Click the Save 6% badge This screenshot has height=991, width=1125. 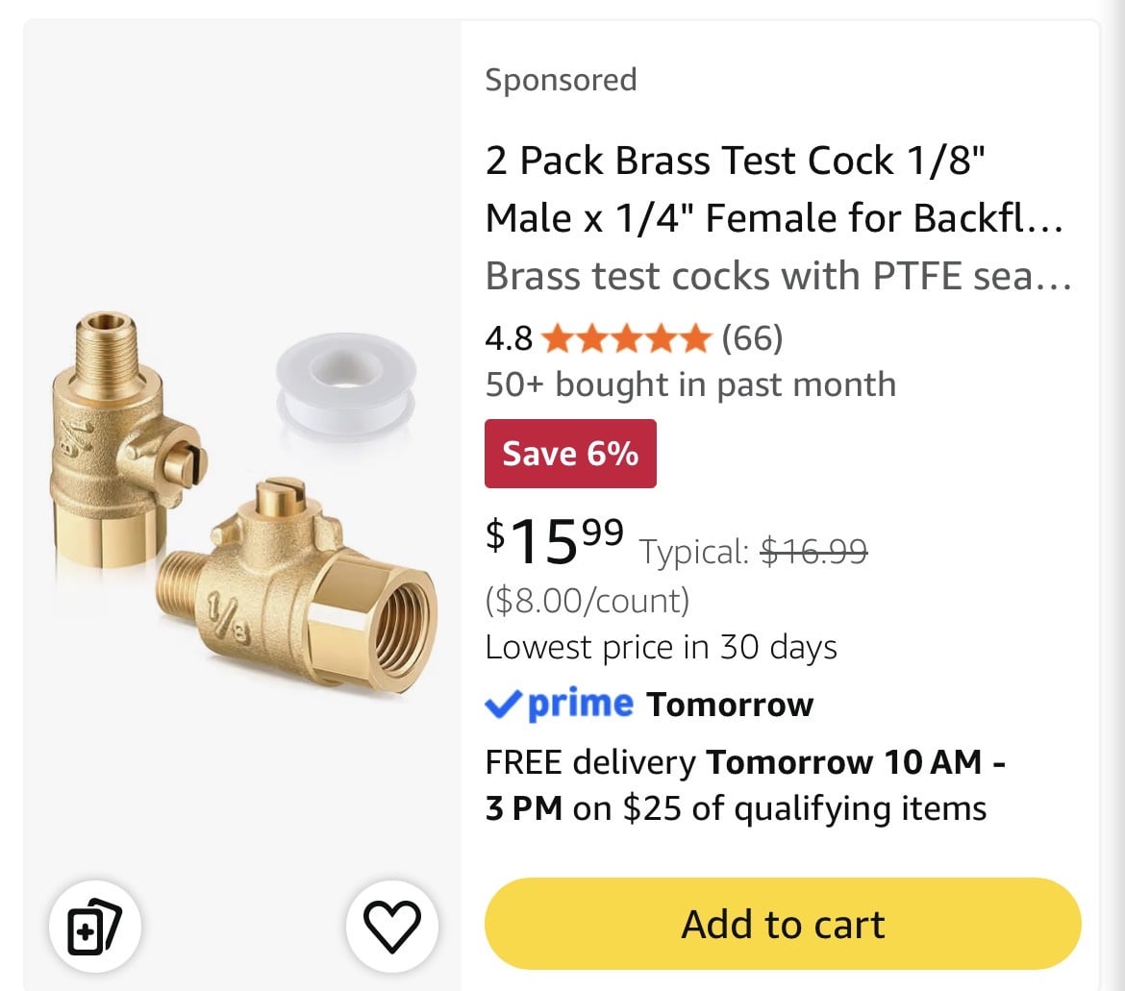pyautogui.click(x=570, y=453)
